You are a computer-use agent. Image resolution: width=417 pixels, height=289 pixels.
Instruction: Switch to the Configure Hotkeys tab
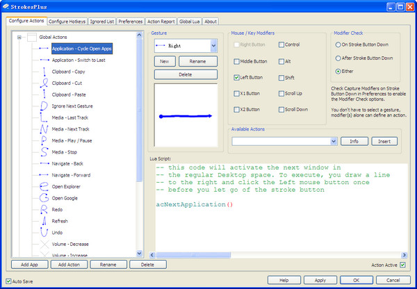tap(67, 22)
